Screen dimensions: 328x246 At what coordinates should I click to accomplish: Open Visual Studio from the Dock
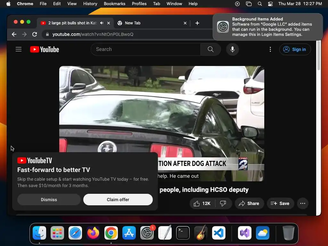(245, 233)
